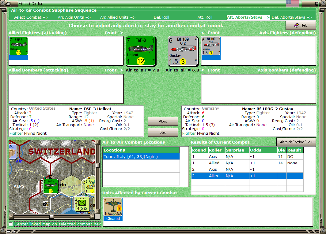Click the large F6F-3 Hellcat front unit
This screenshot has height=234, width=326.
click(x=141, y=51)
